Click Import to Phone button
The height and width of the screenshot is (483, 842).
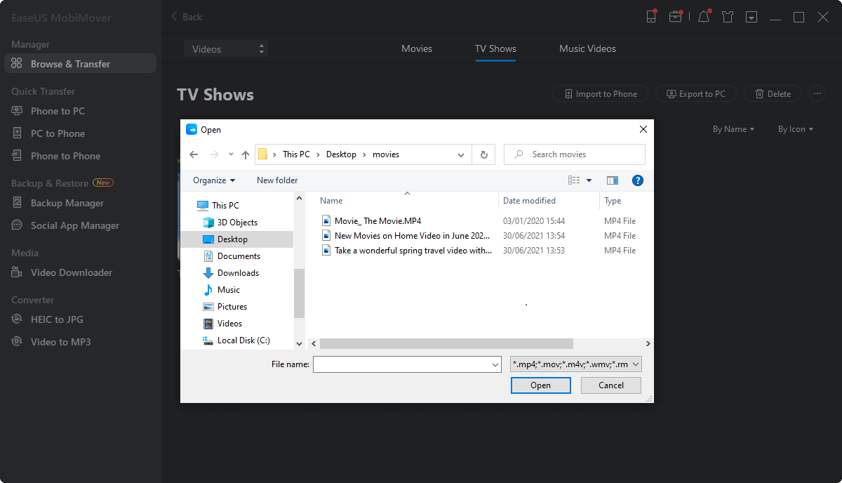601,94
